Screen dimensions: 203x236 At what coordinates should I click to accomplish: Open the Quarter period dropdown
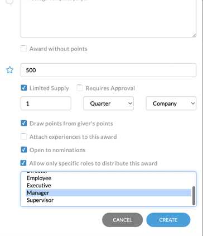[108, 103]
